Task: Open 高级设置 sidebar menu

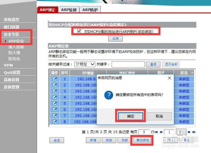Action: pos(11,79)
